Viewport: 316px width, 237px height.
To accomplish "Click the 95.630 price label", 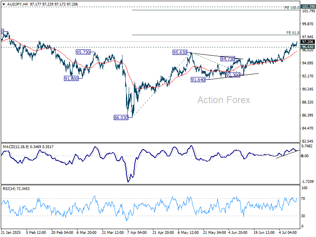I will pos(180,53).
